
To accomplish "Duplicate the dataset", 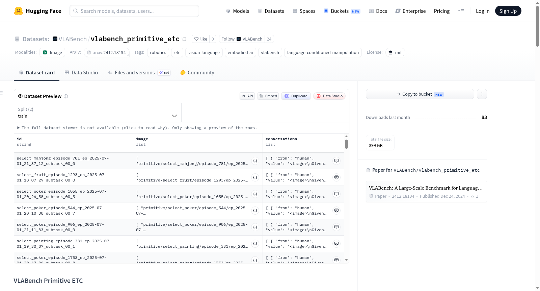I will (296, 96).
